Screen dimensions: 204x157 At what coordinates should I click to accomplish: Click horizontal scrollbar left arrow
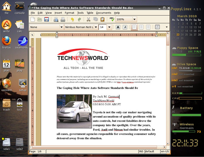[31, 147]
